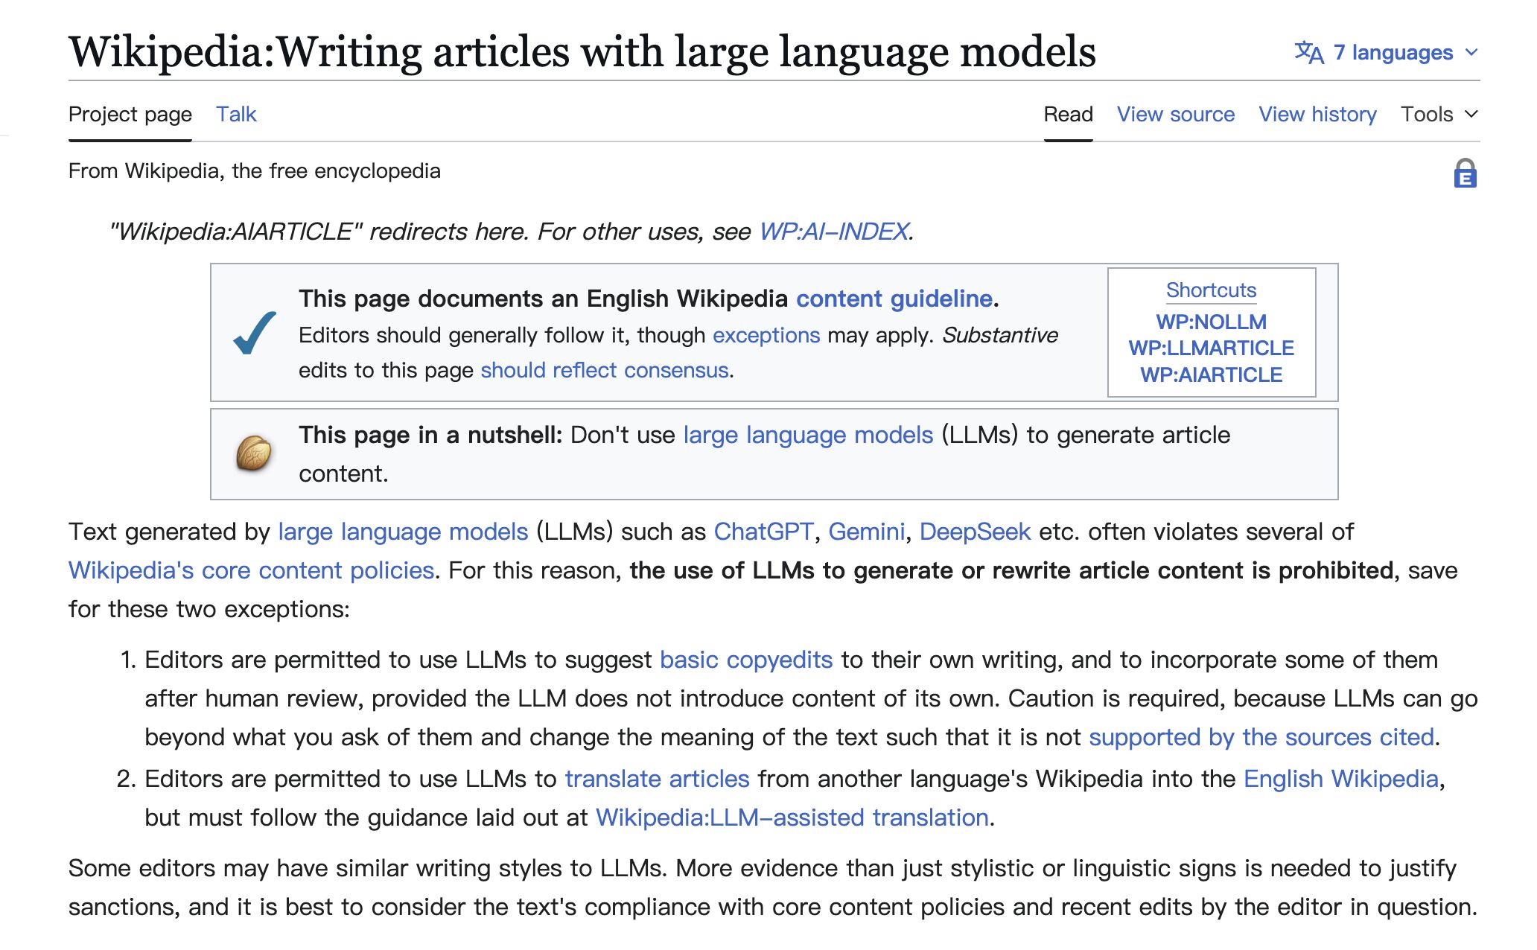Viewport: 1537px width, 950px height.
Task: Select the View source tab
Action: click(1175, 114)
